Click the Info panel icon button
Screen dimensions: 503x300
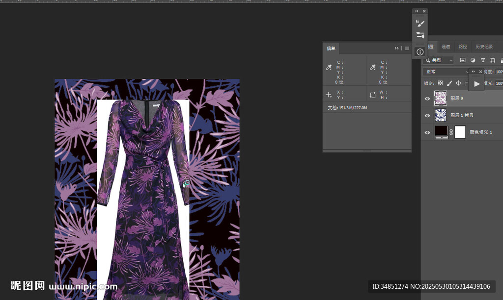(x=420, y=52)
